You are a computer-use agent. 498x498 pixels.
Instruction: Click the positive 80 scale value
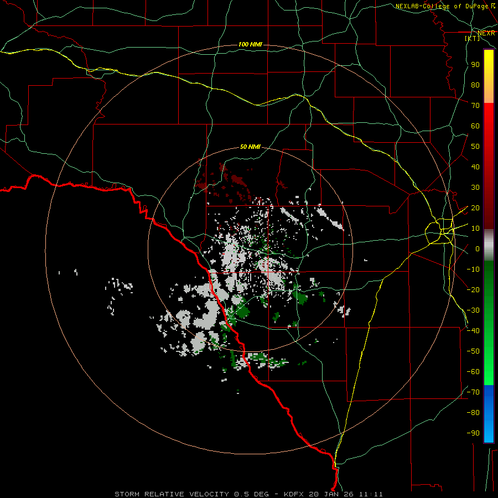click(475, 85)
